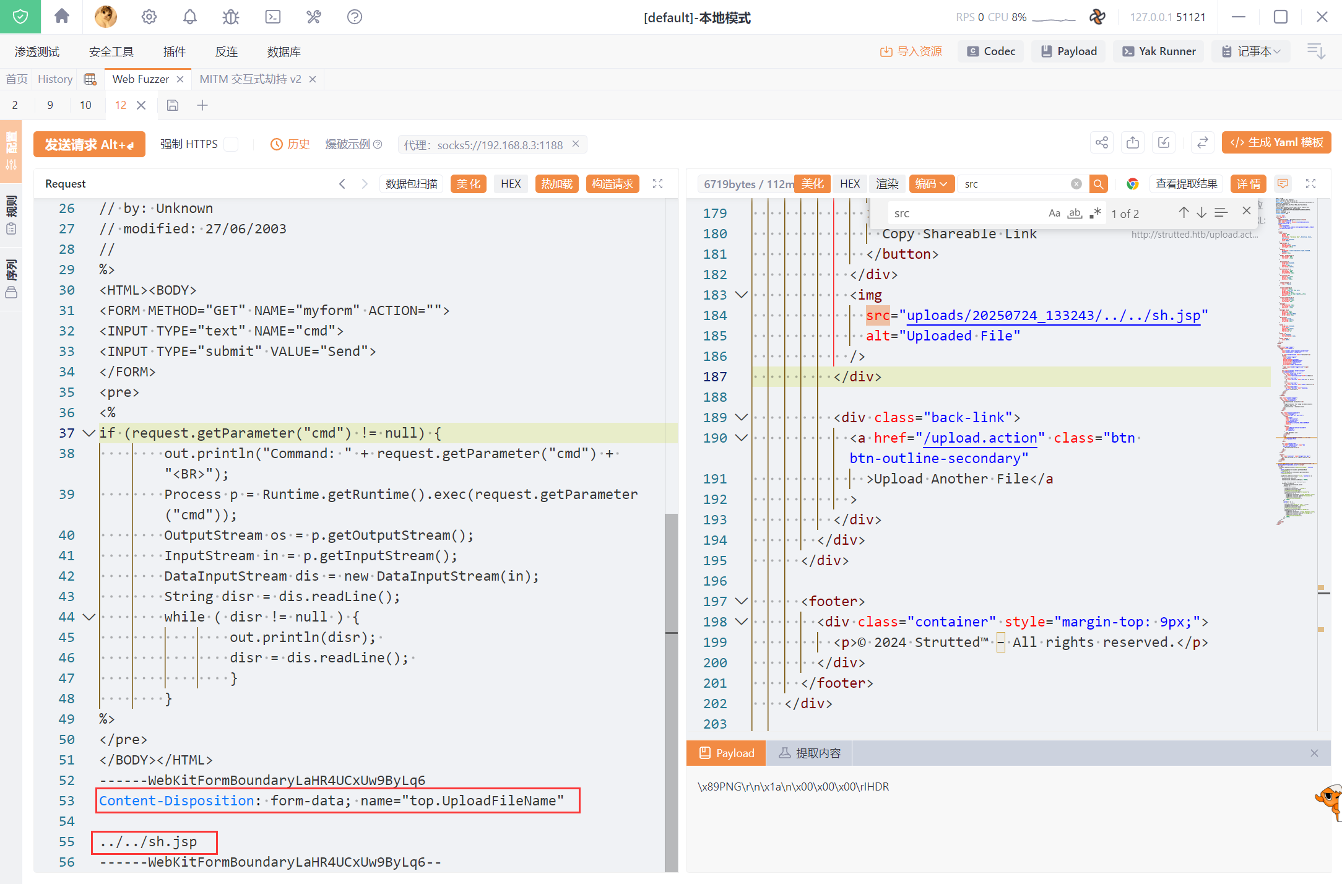1342x884 pixels.
Task: Click the 生成 Yaml 模板 button
Action: click(1276, 143)
